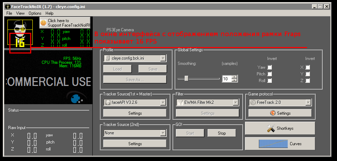Screen dimensions: 337x161
Task: Click the Filter Settings button
Action: [207, 113]
